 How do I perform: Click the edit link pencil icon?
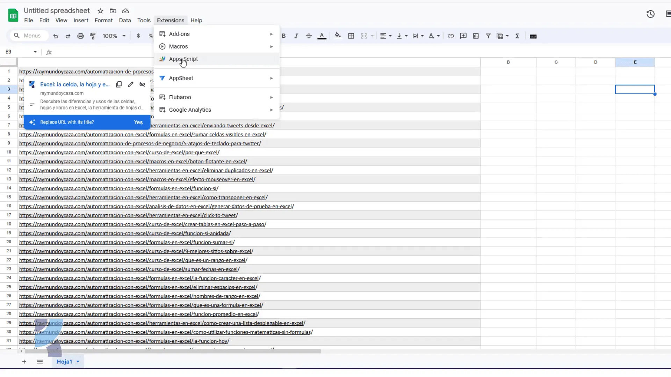[130, 84]
